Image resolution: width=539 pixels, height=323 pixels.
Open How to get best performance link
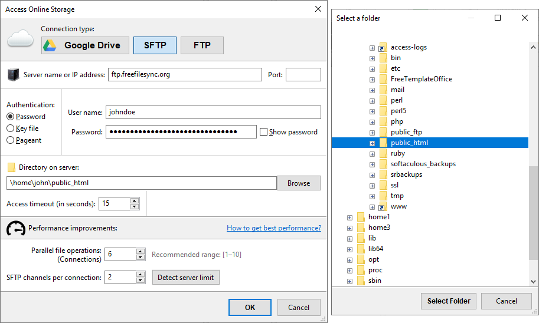pyautogui.click(x=273, y=228)
